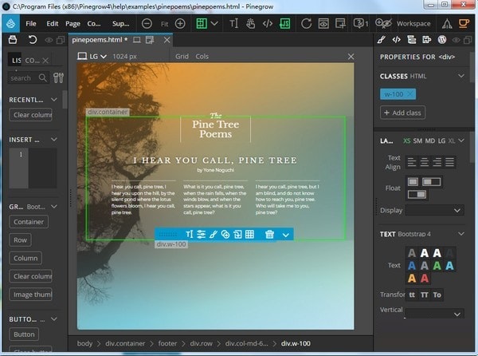
Task: Select center text align option
Action: click(425, 162)
